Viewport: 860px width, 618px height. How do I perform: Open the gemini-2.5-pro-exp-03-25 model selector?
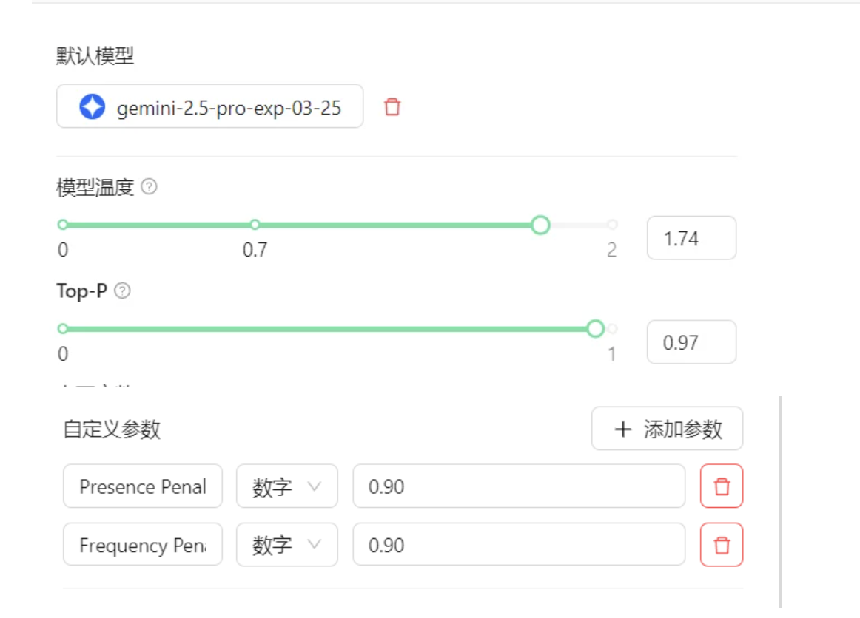(x=210, y=106)
